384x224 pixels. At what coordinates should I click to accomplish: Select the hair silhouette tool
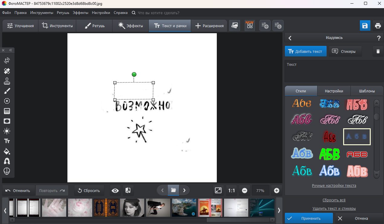point(7,161)
